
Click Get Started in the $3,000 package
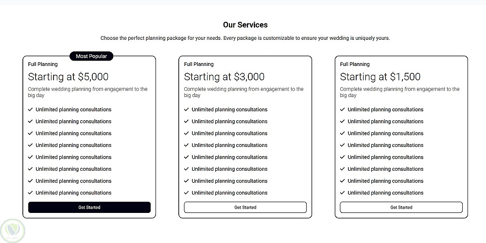245,208
